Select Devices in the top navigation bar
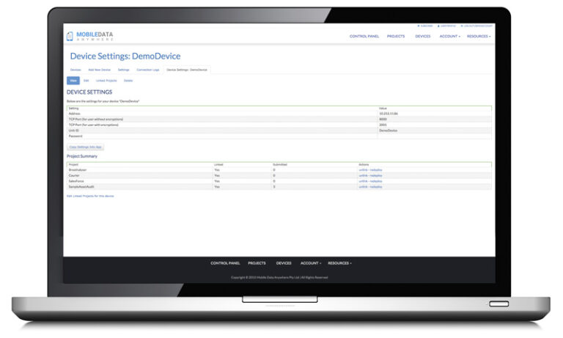The image size is (563, 338). (x=423, y=36)
